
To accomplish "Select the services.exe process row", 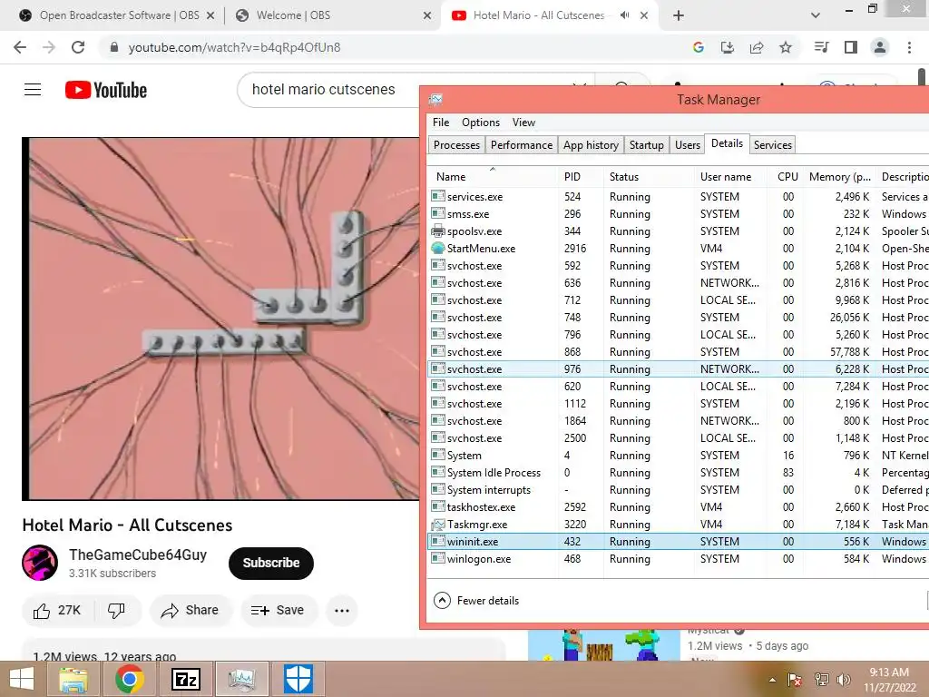I will [678, 197].
